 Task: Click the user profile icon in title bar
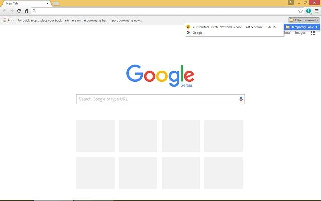[x=291, y=3]
